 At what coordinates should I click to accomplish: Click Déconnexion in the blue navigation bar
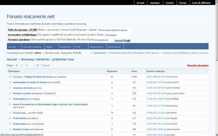[114, 47]
